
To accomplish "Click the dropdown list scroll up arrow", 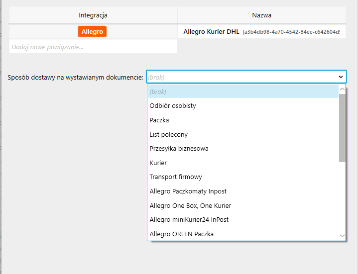I will pos(342,90).
